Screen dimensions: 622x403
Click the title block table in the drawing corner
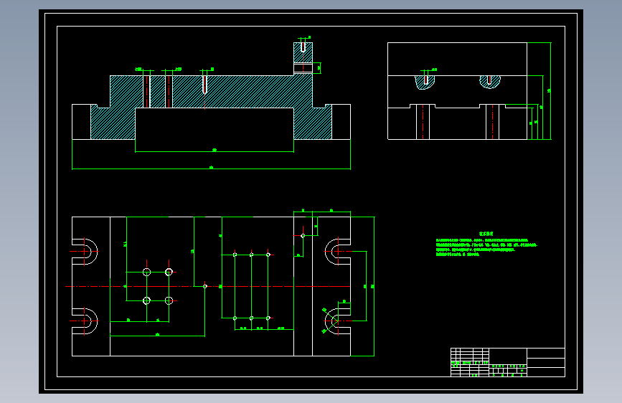pyautogui.click(x=508, y=362)
